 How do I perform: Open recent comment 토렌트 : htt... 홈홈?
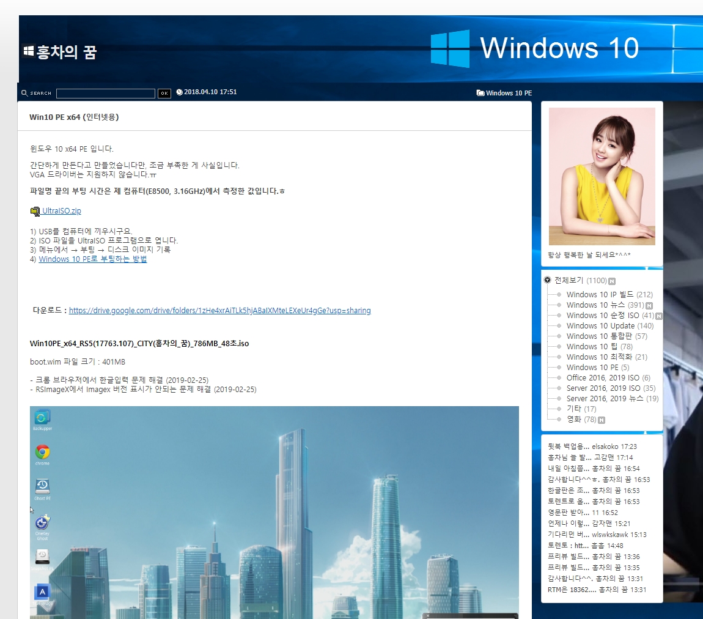pyautogui.click(x=586, y=546)
